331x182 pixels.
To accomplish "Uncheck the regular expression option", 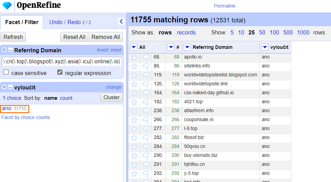I will 60,73.
